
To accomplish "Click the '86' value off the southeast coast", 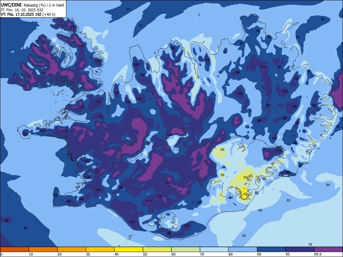I will tap(260, 210).
